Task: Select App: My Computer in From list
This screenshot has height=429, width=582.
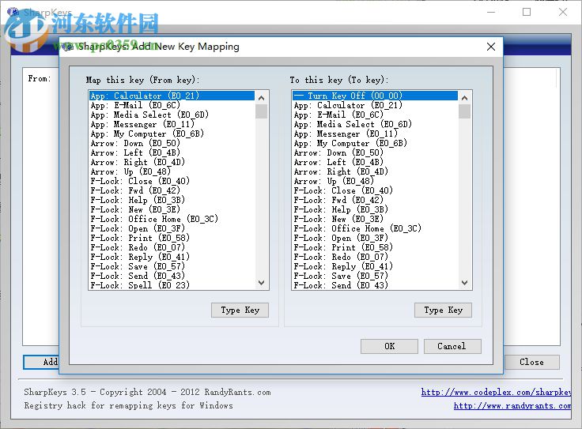Action: 172,134
